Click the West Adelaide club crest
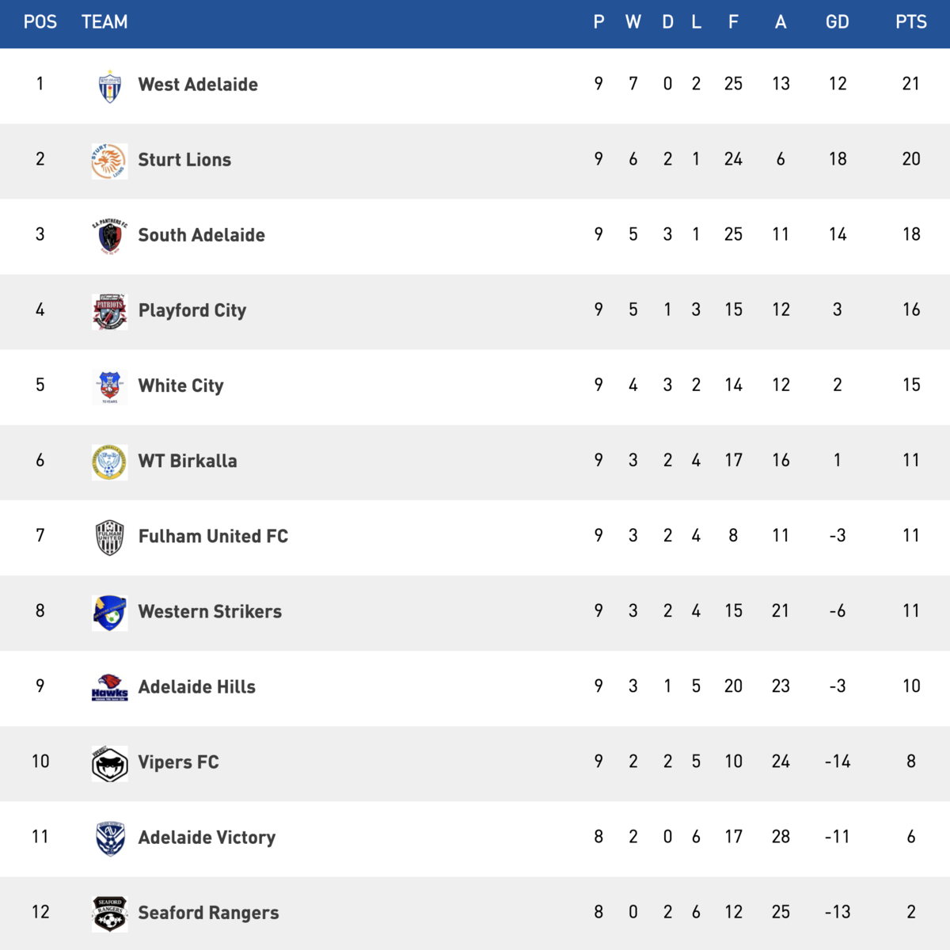The height and width of the screenshot is (950, 950). coord(109,85)
